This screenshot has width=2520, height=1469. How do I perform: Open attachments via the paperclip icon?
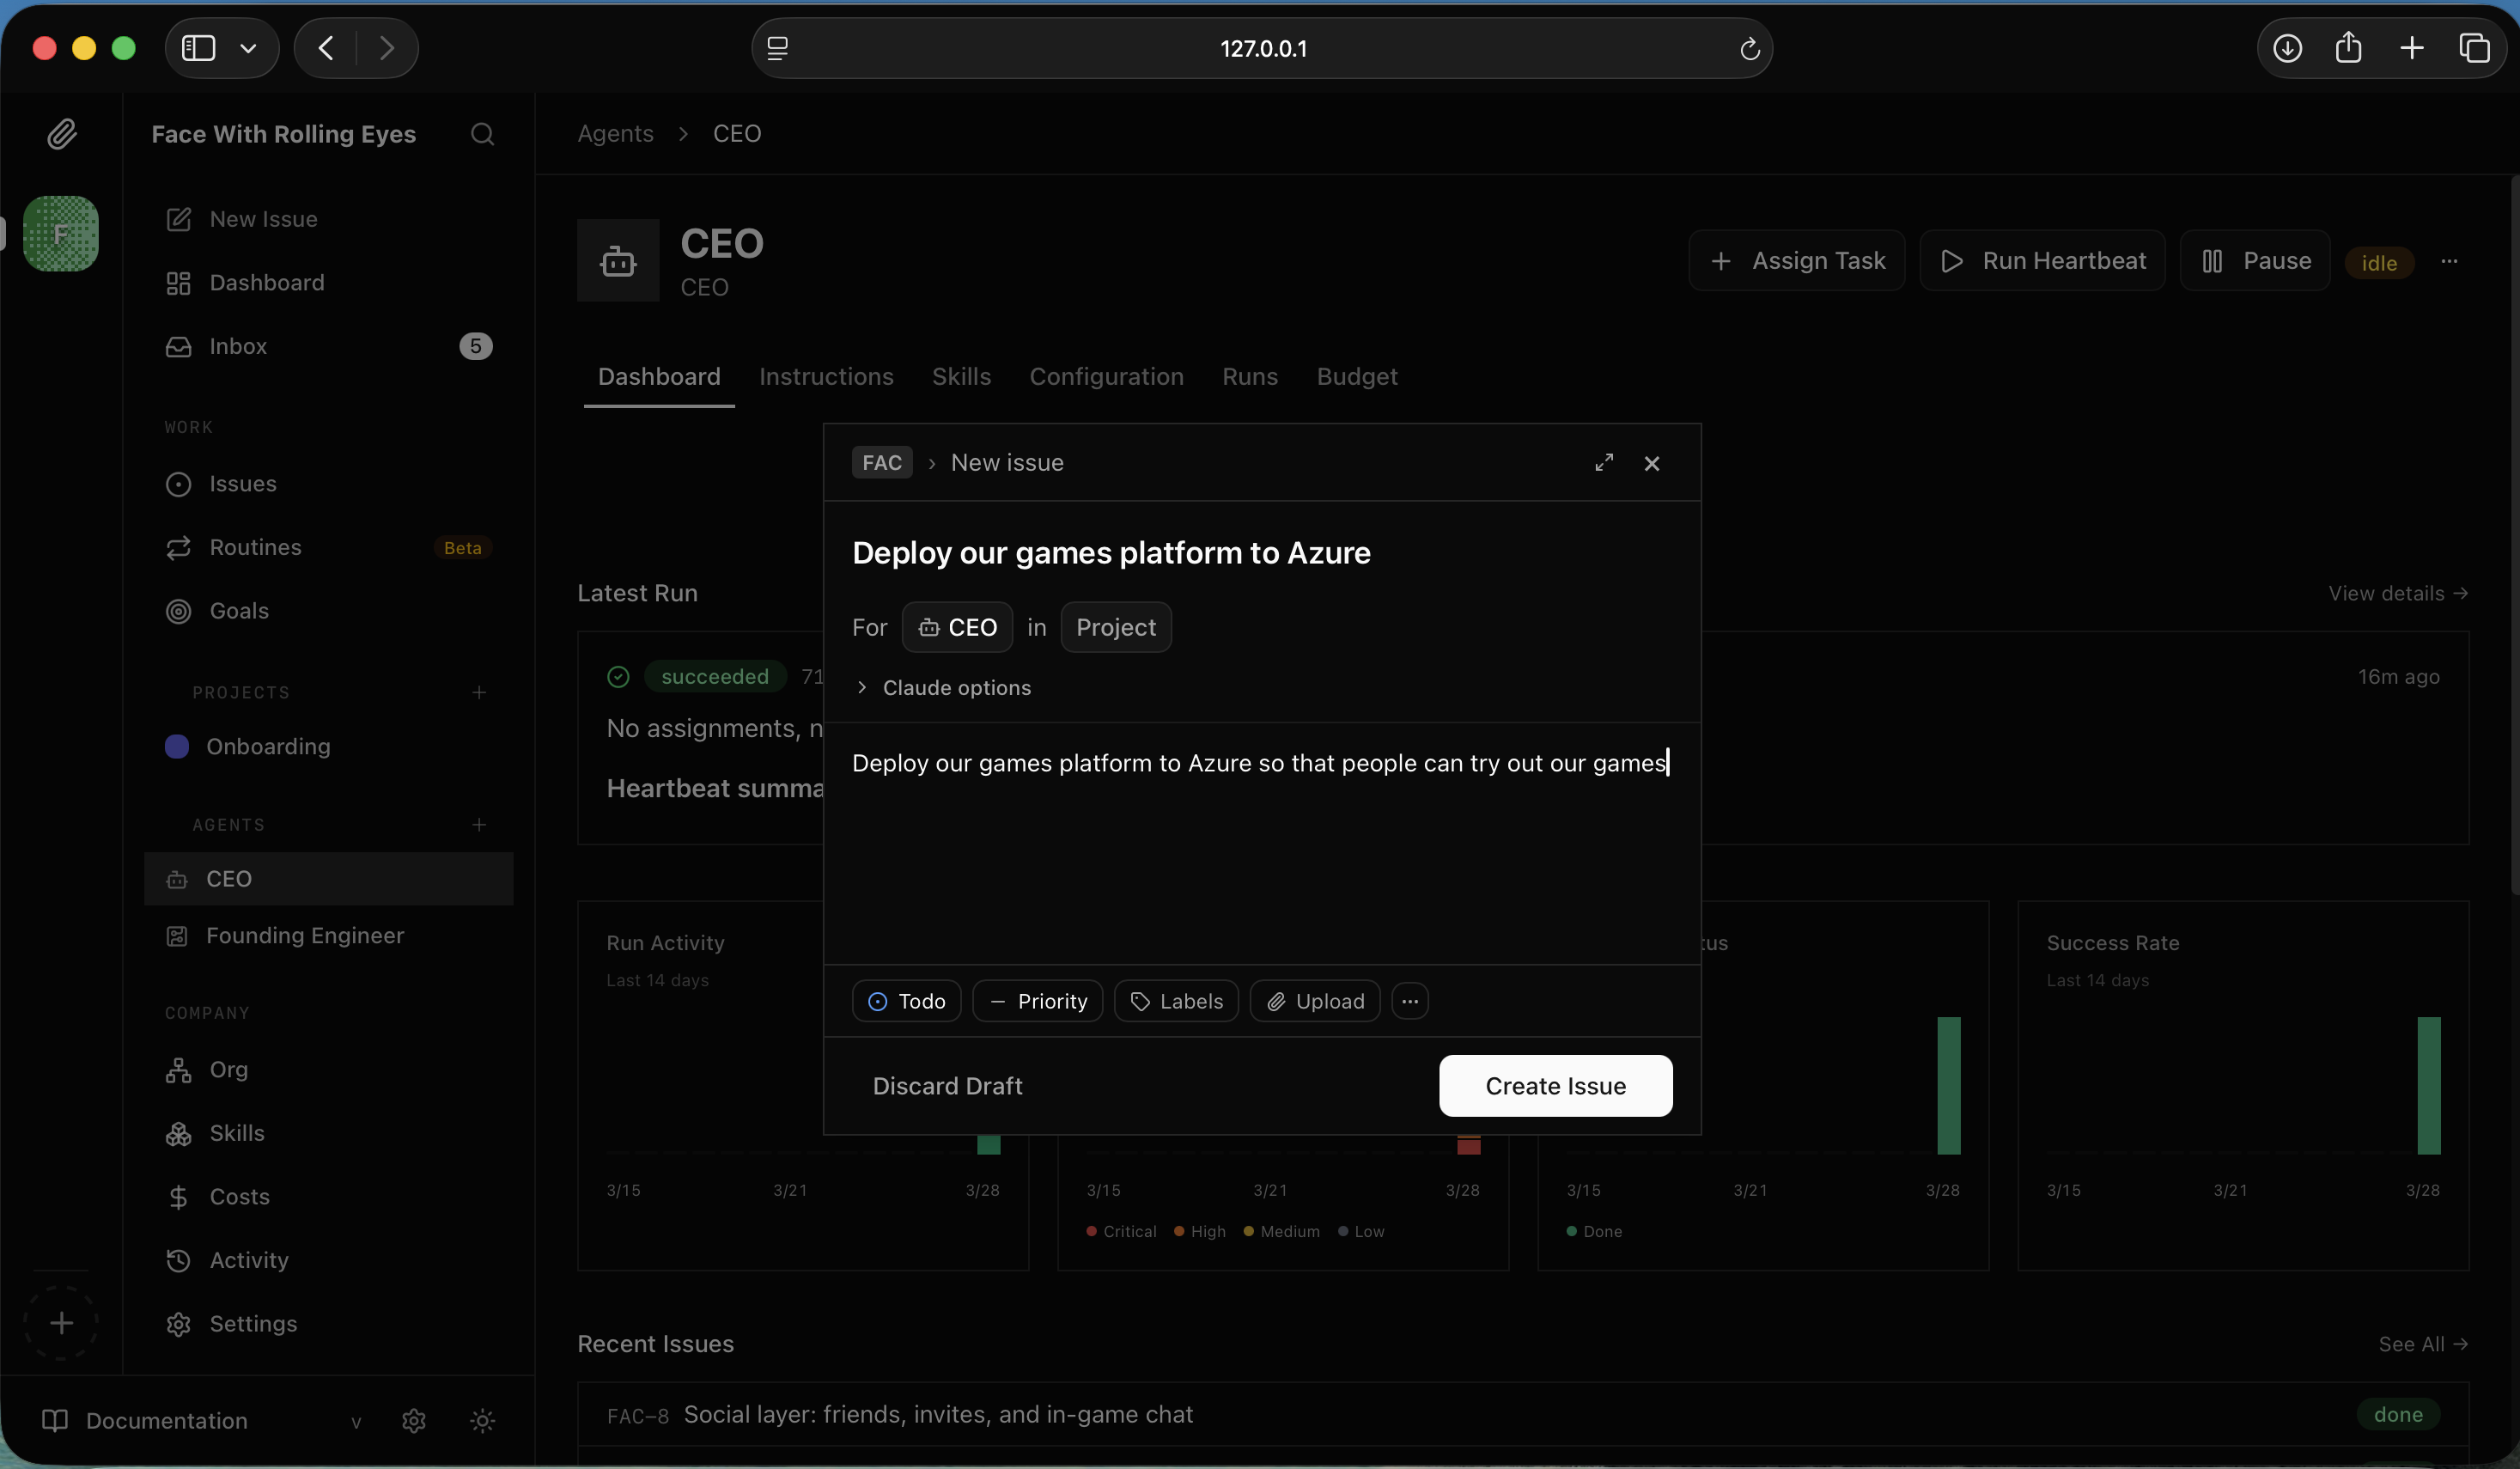point(62,134)
